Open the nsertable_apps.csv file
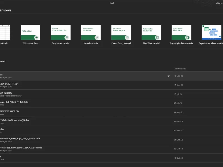Viewport: 223px width, 167px height. (x=111, y=112)
